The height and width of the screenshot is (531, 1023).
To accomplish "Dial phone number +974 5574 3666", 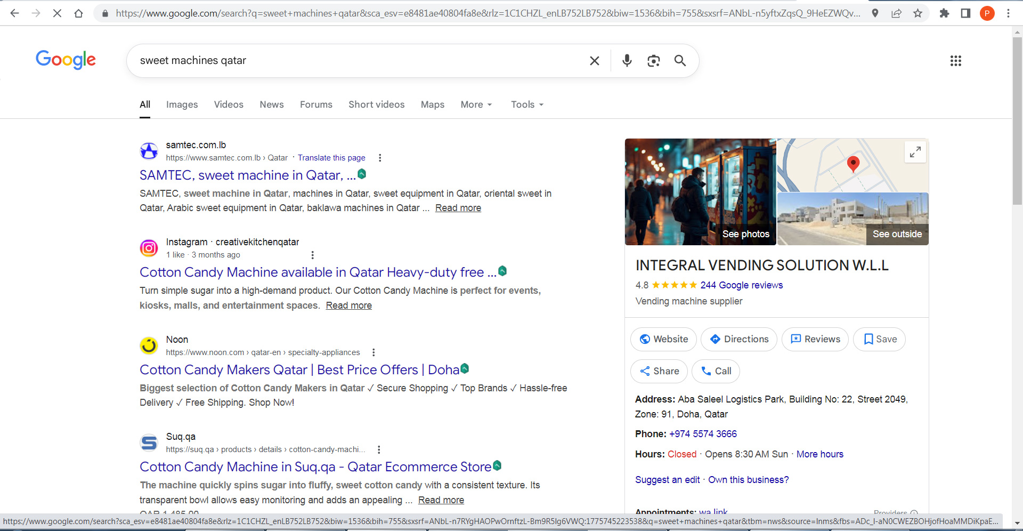I will pyautogui.click(x=703, y=434).
